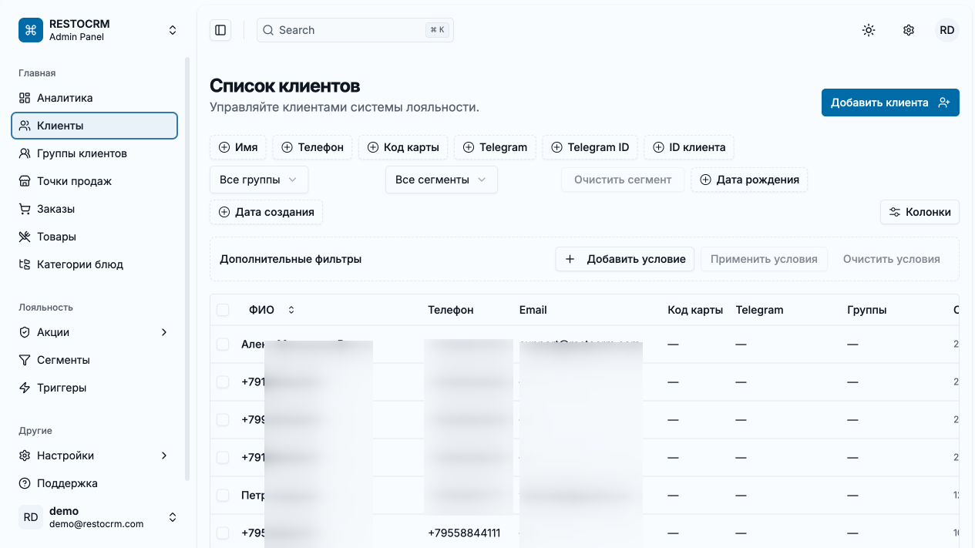
Task: Click the RESTOCRM logo icon
Action: click(31, 30)
